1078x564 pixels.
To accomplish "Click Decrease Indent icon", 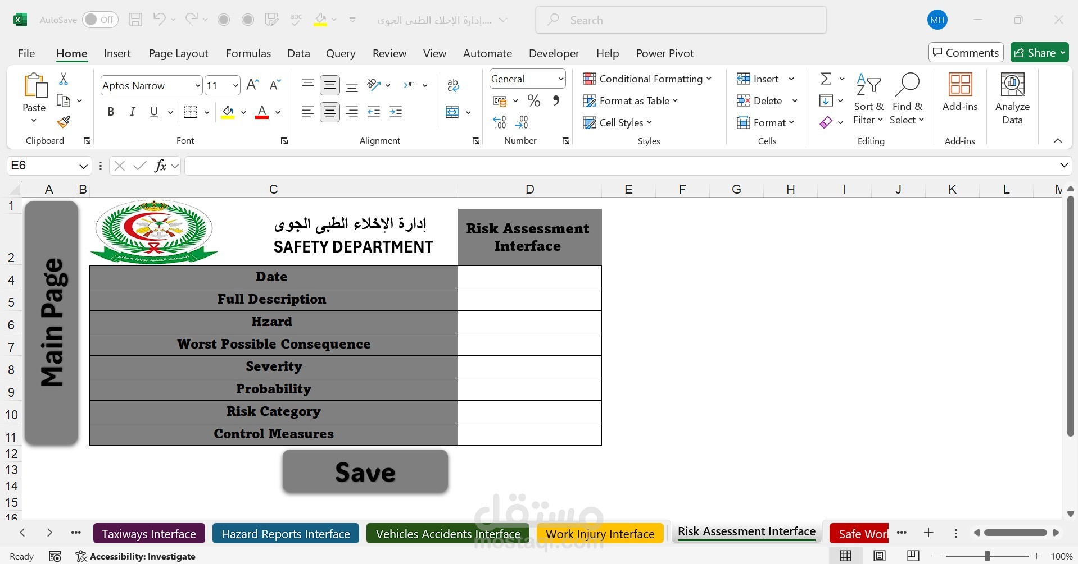I will tap(374, 112).
